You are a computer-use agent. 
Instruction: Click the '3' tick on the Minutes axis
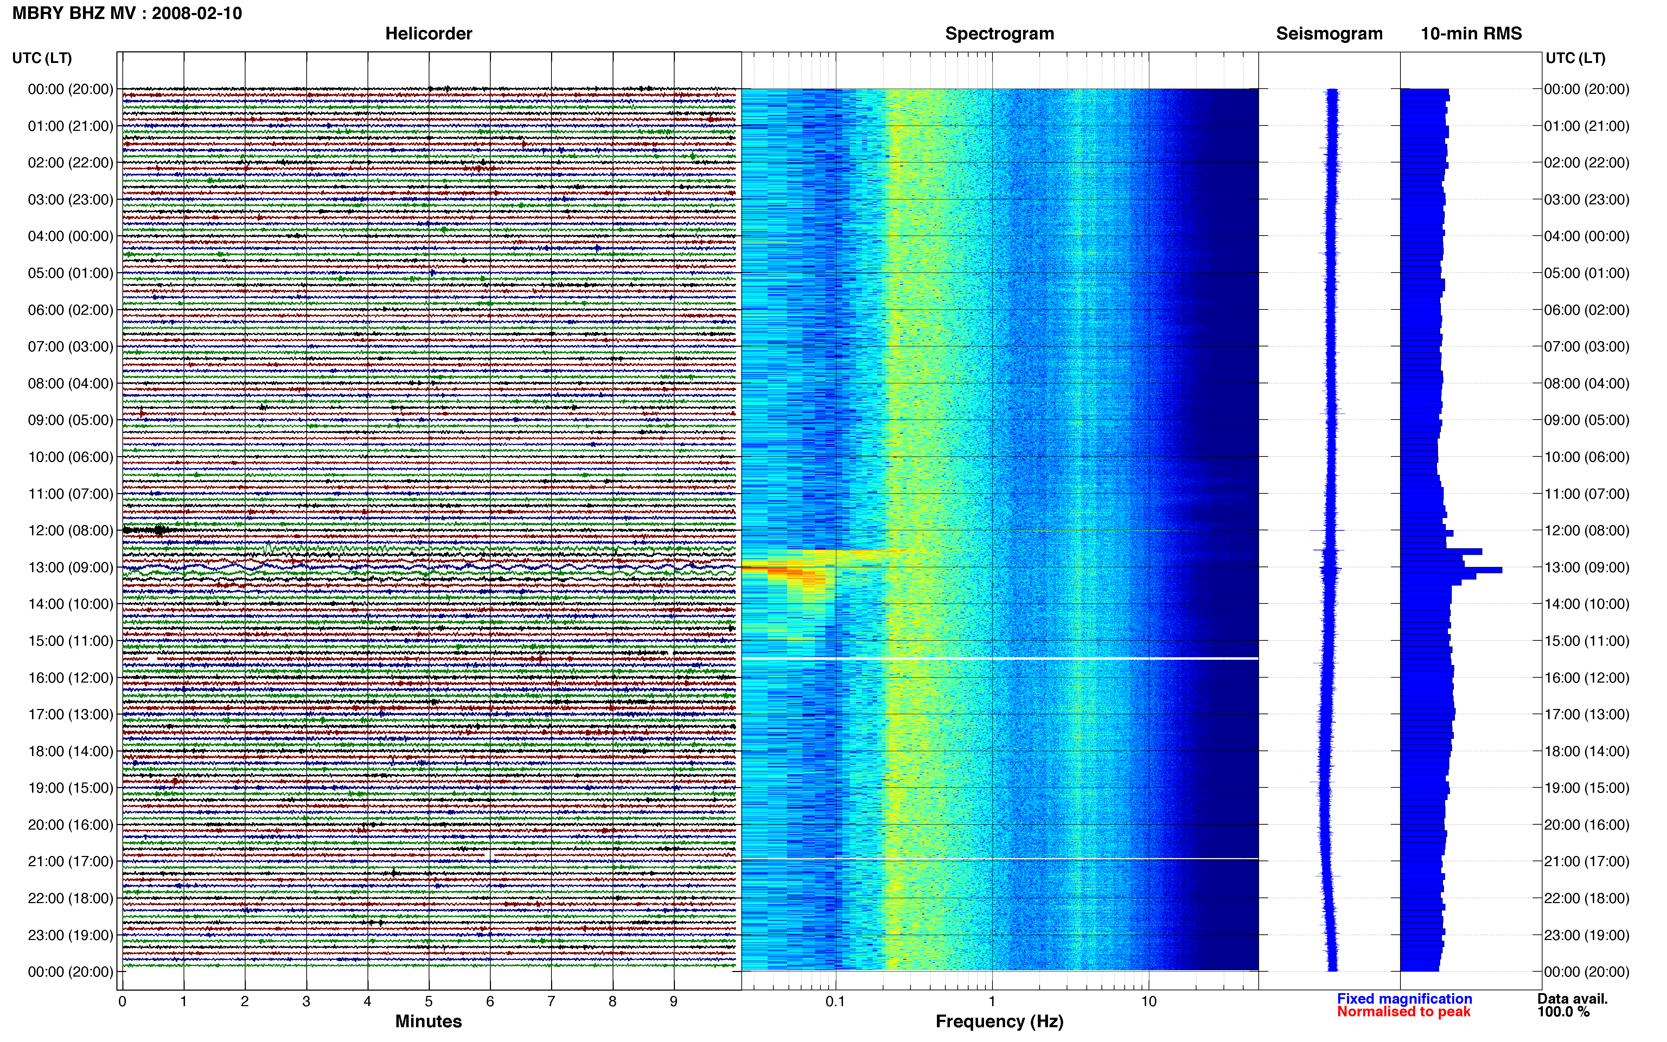[x=306, y=1002]
